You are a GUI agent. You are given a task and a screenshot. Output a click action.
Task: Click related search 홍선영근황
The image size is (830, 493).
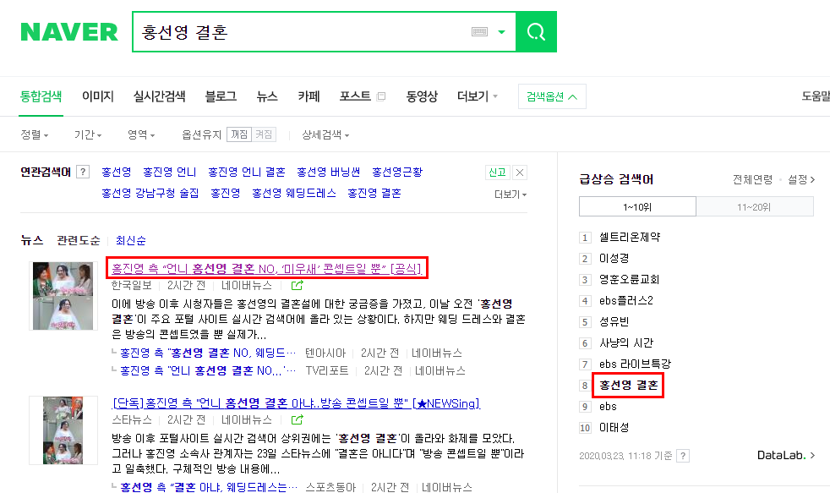coord(397,173)
